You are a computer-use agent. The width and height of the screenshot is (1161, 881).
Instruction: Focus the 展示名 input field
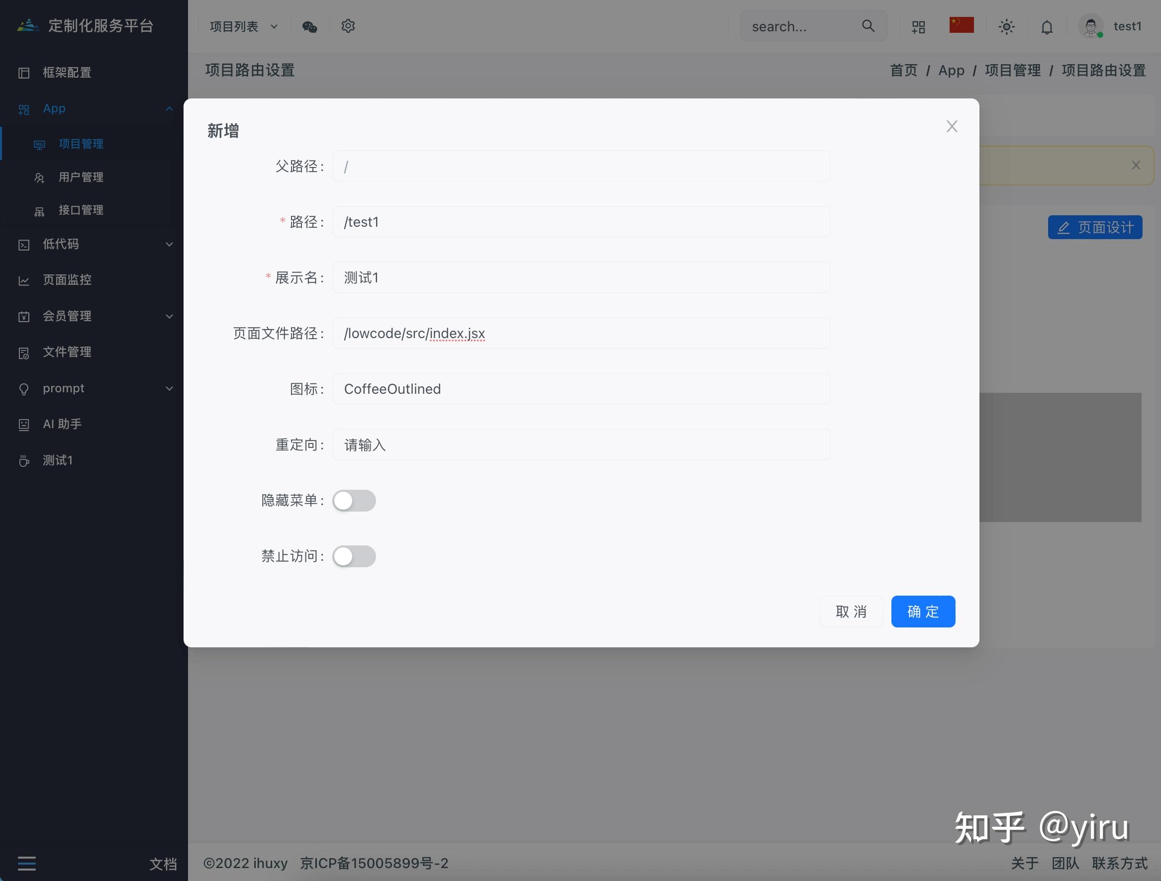pyautogui.click(x=581, y=277)
